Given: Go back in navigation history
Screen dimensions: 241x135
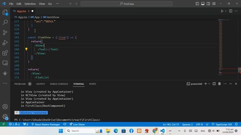Looking at the screenshot, I should pos(70,4).
